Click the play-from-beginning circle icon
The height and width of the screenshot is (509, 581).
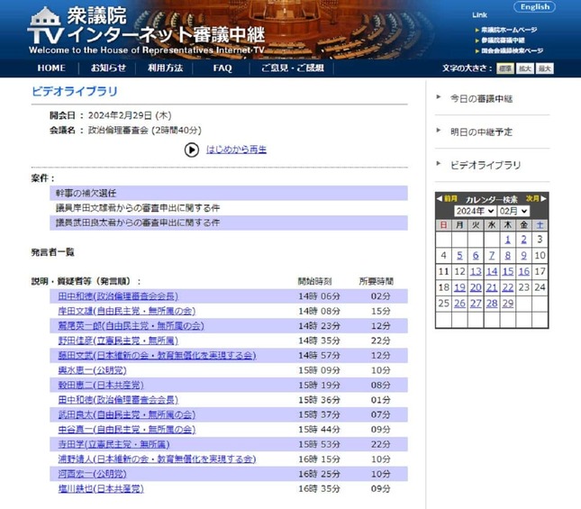click(x=191, y=150)
